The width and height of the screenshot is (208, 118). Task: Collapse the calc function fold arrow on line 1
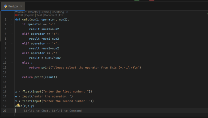point(12,19)
